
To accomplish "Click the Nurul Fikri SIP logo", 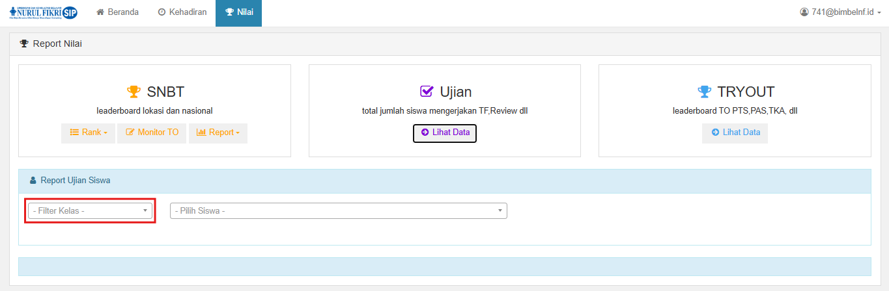I will coord(43,13).
